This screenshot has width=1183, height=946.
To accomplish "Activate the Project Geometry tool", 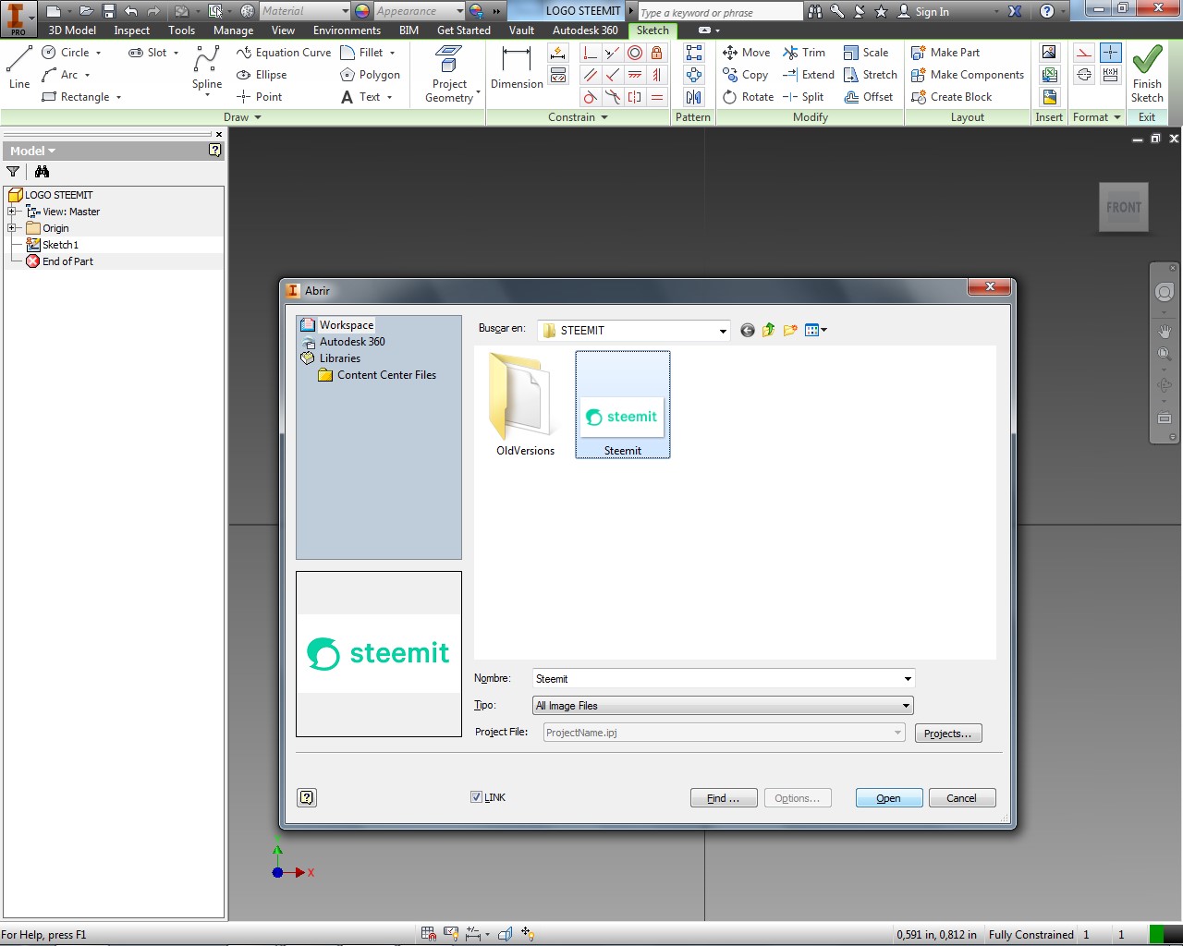I will 449,74.
